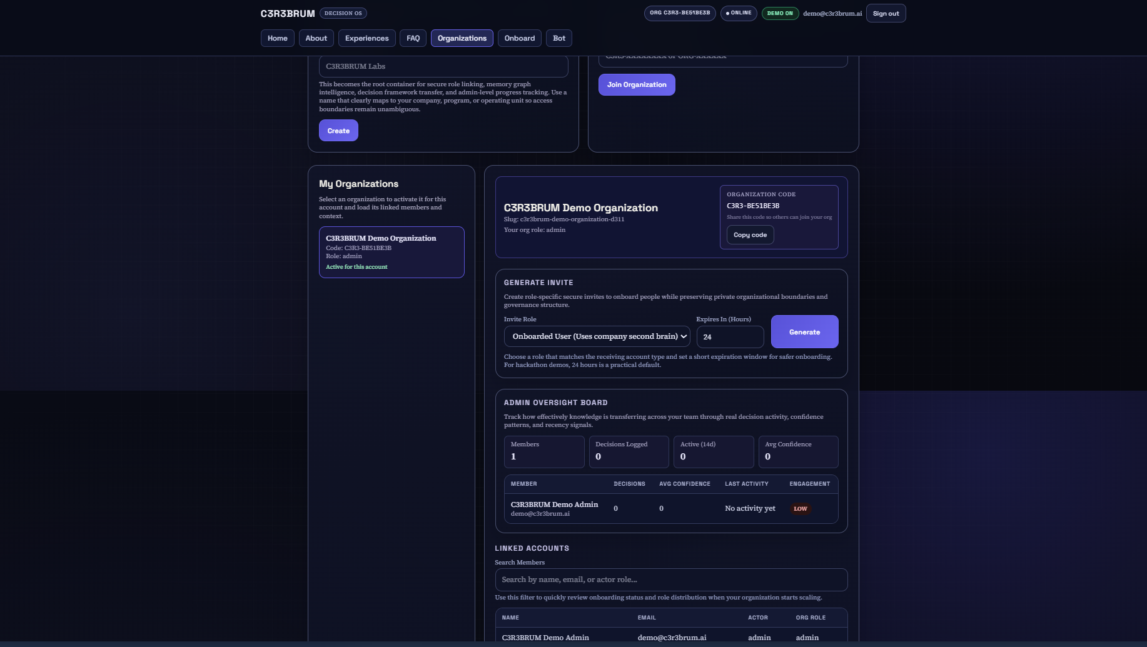Screen dimensions: 1147x647
Task: Focus the Expires In hours field
Action: tap(730, 337)
